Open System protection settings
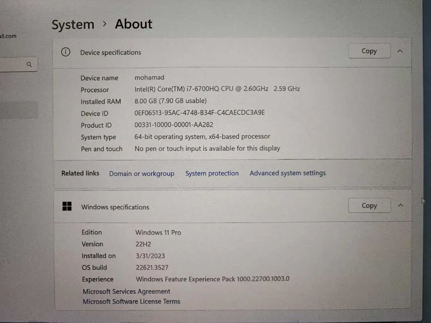The width and height of the screenshot is (431, 323). 212,173
